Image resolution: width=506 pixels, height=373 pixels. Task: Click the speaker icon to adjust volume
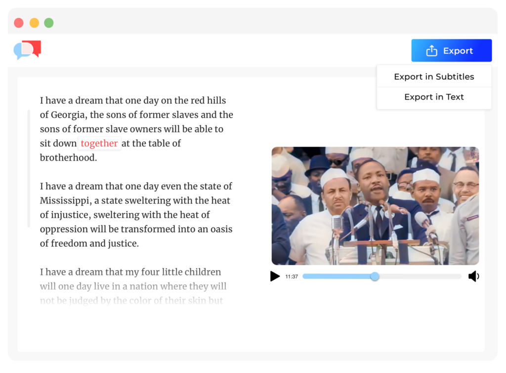474,277
